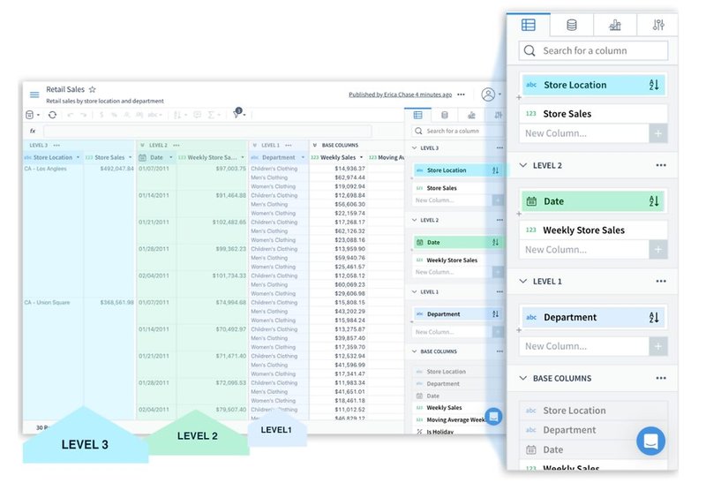The width and height of the screenshot is (706, 483).
Task: Collapse BASE COLUMNS in the table header
Action: click(315, 145)
